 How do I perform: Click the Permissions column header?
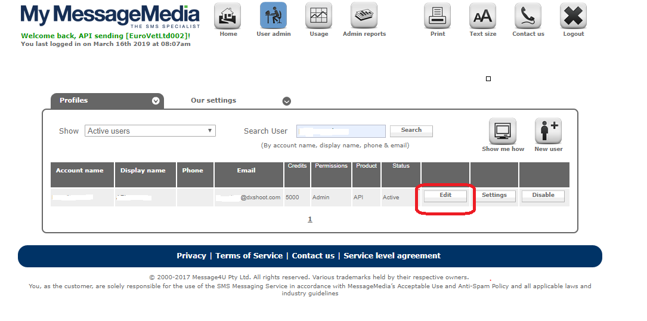point(332,174)
